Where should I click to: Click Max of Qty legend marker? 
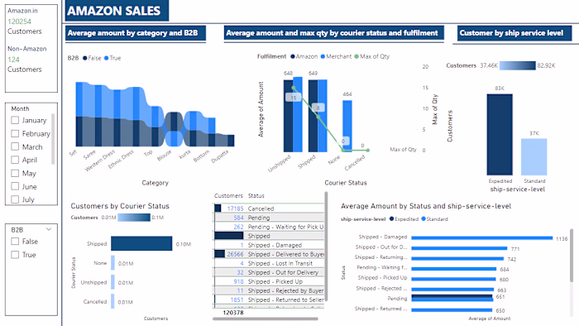coord(356,56)
